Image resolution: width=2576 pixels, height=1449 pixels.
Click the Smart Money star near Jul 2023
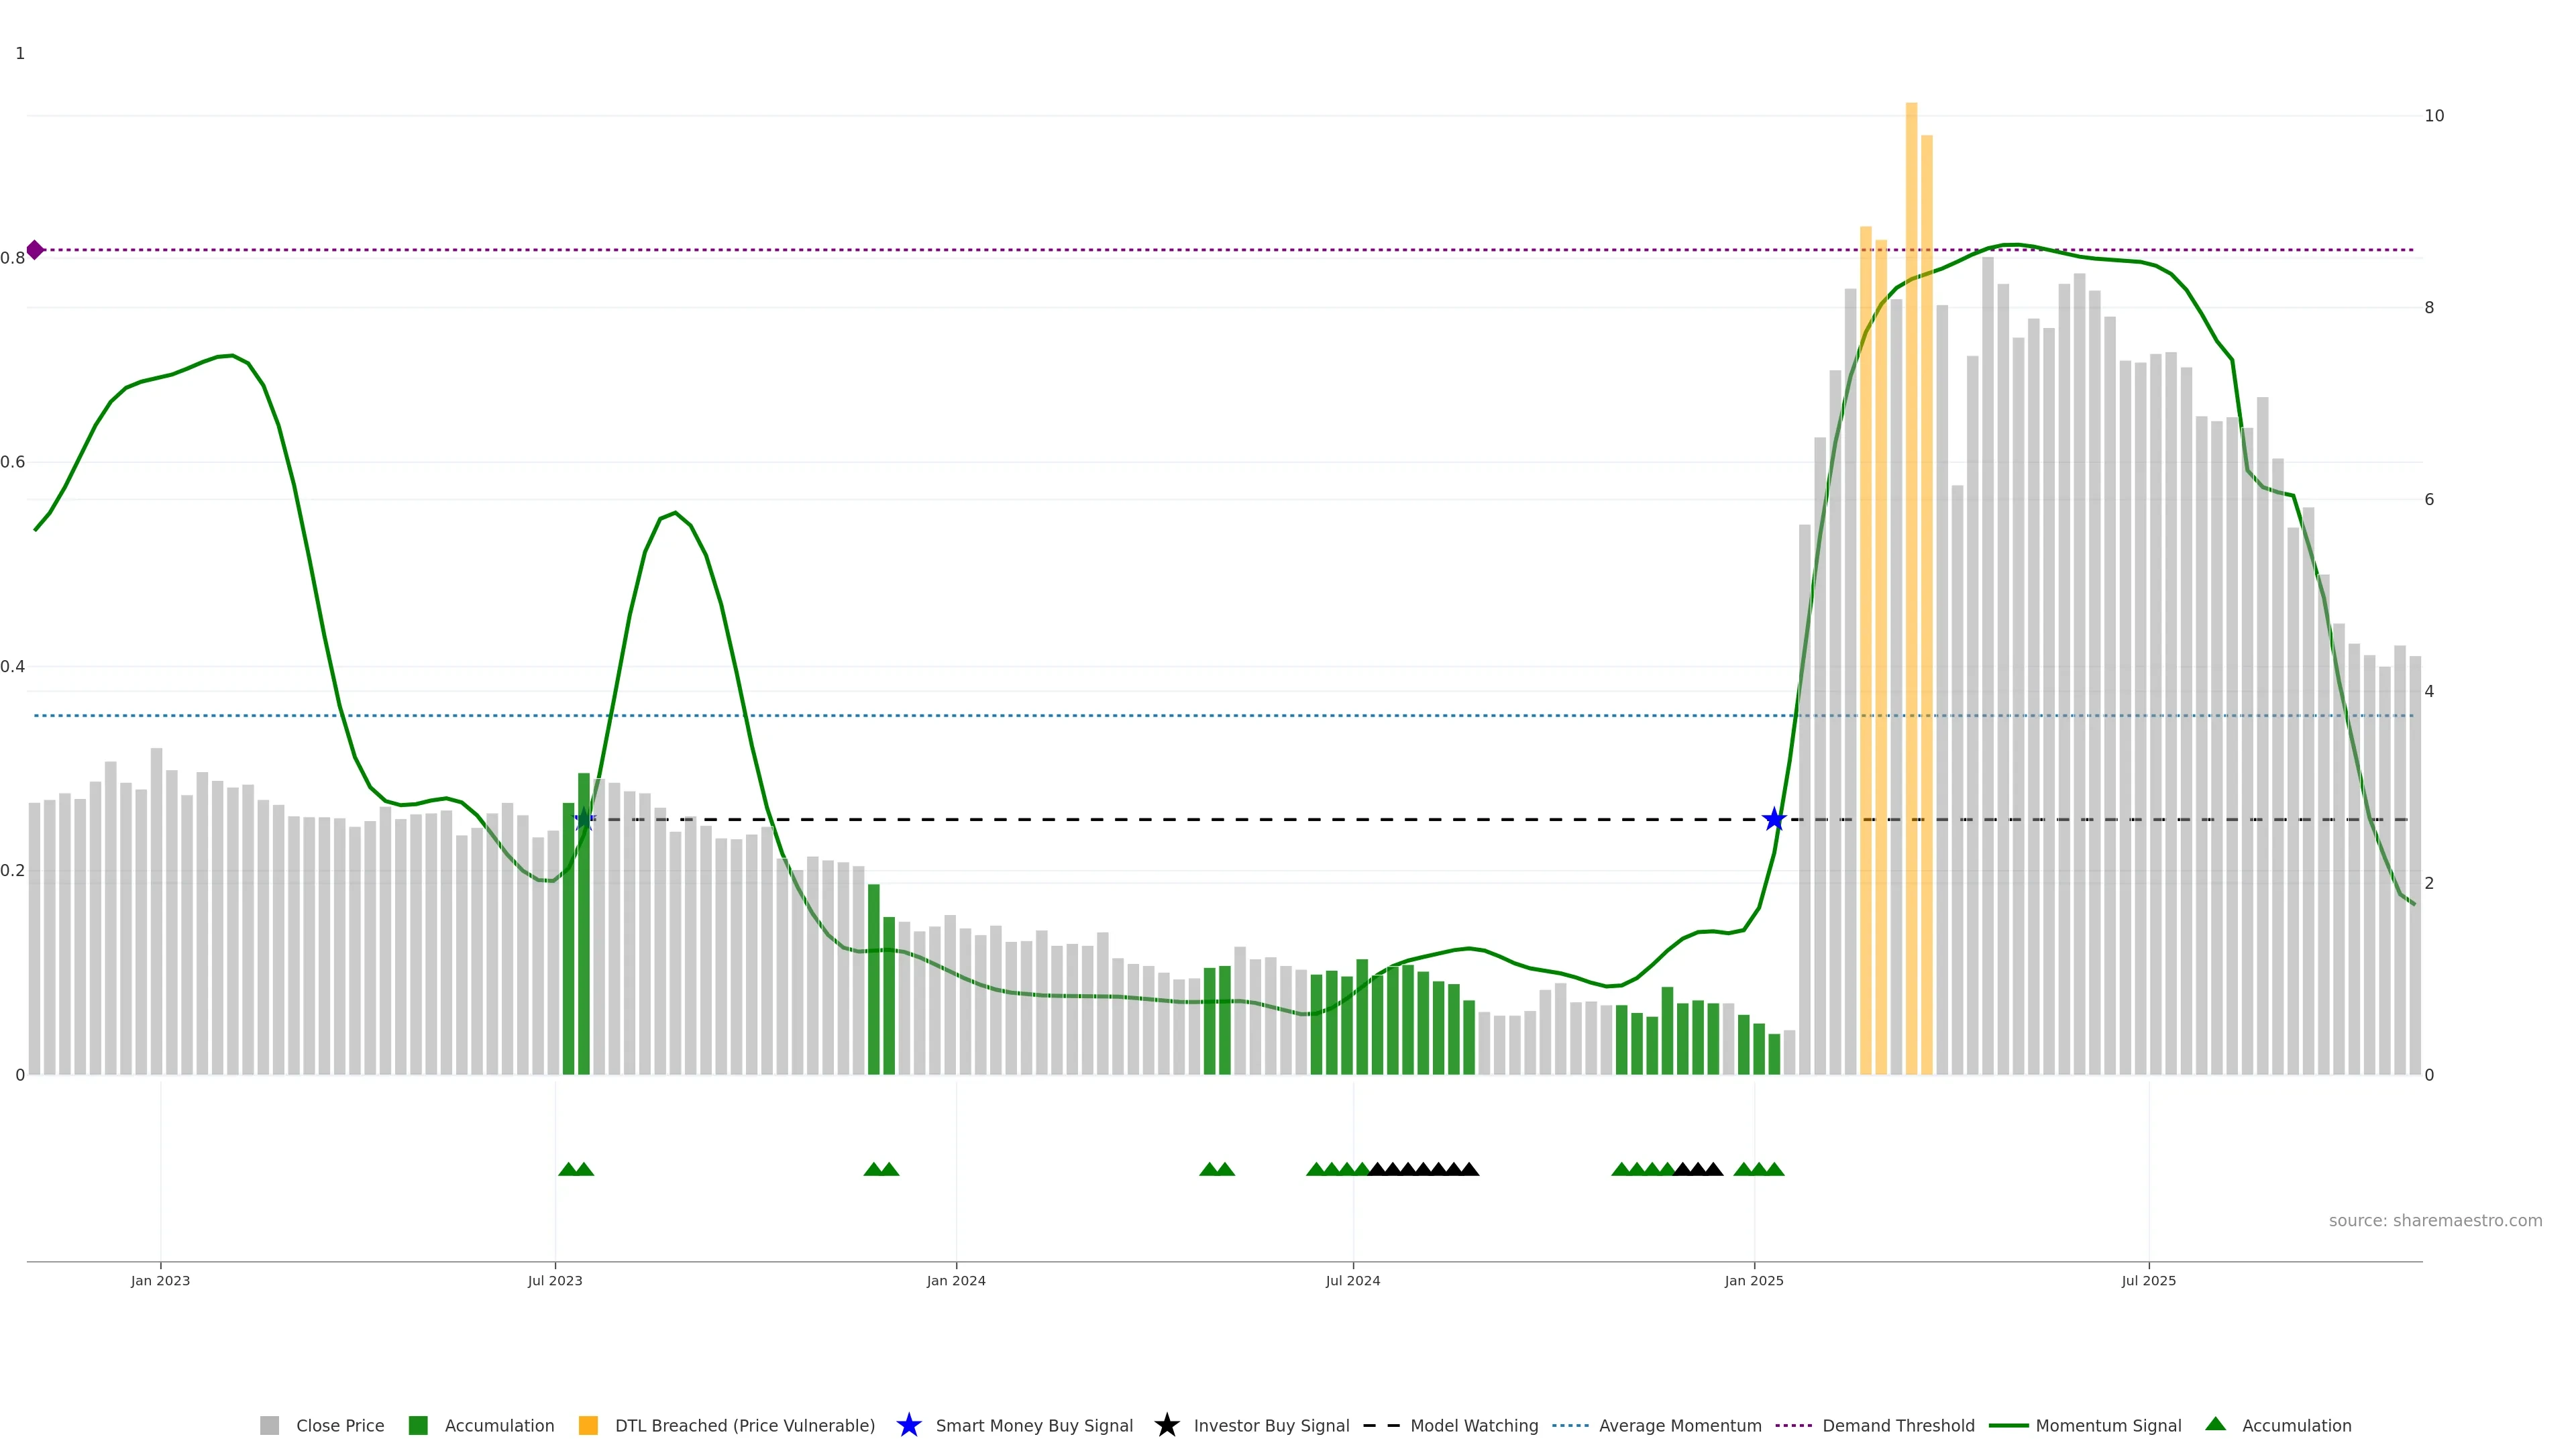coord(584,820)
